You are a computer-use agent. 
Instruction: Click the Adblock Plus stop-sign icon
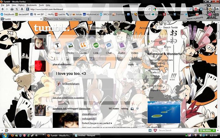coord(196,9)
